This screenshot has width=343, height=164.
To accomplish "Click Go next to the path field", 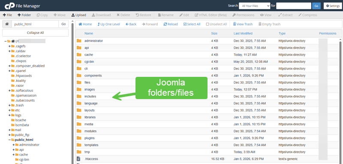I will (x=63, y=24).
